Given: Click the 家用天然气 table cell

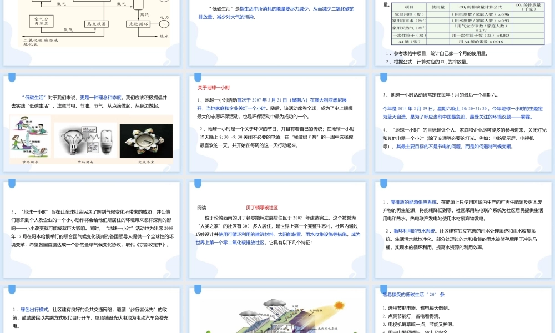Looking at the screenshot, I should tap(409, 28).
